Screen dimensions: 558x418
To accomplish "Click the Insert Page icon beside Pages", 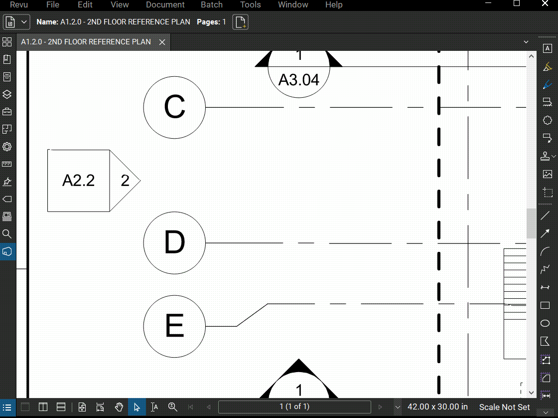I will 240,22.
